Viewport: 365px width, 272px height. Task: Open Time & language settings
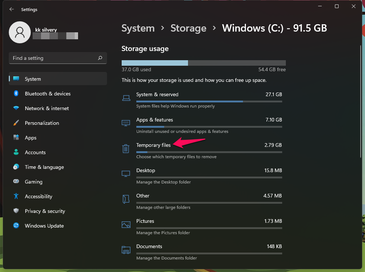pyautogui.click(x=58, y=167)
